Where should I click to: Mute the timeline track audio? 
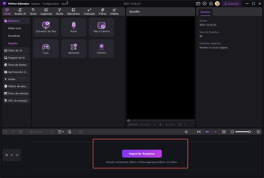point(17,155)
